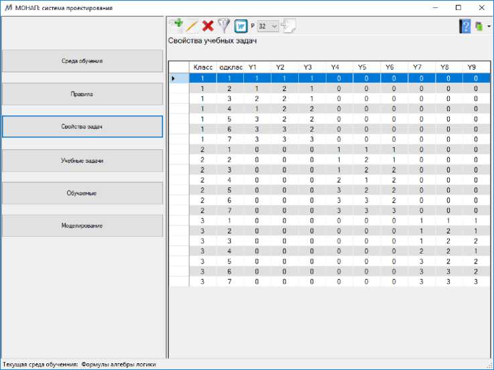
Task: Add a new record with green plus icon
Action: point(177,25)
